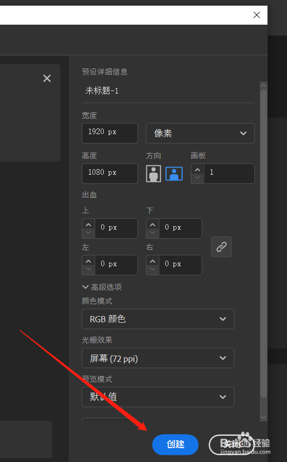Collapse the 高级选项 section
Image resolution: width=287 pixels, height=462 pixels.
click(x=102, y=287)
